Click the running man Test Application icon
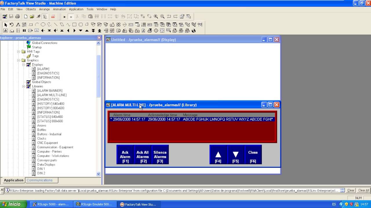371x208 pixels. 39,16
